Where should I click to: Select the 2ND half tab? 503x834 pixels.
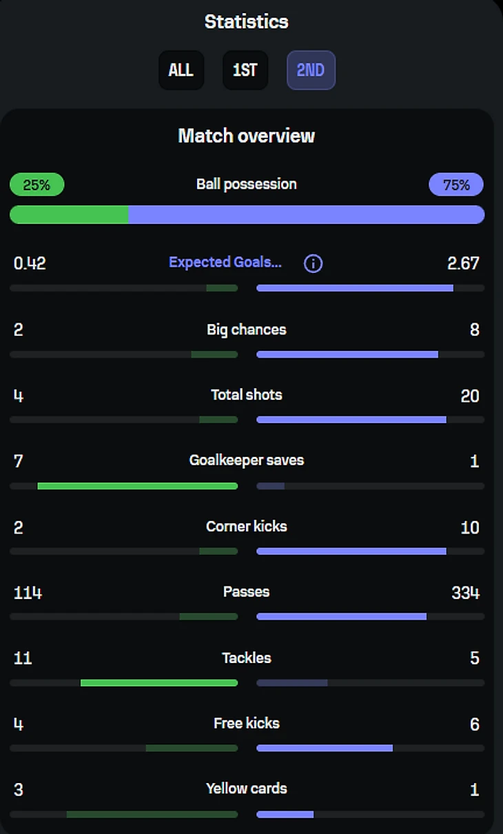[x=311, y=70]
